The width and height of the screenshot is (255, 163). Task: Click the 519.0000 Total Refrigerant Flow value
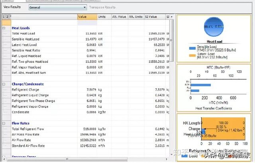pyautogui.click(x=90, y=129)
